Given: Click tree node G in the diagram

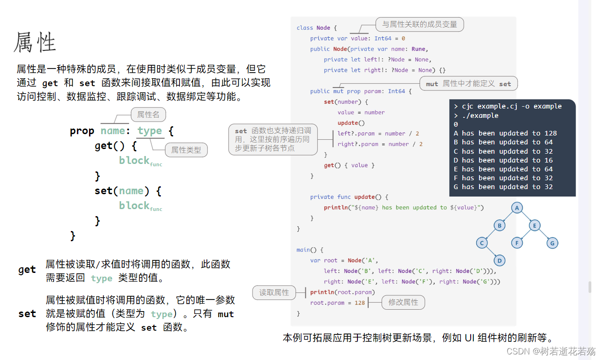Looking at the screenshot, I should click(x=552, y=243).
